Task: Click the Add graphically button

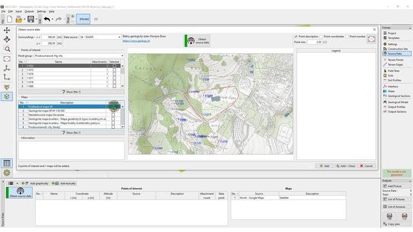Action: pos(35,183)
